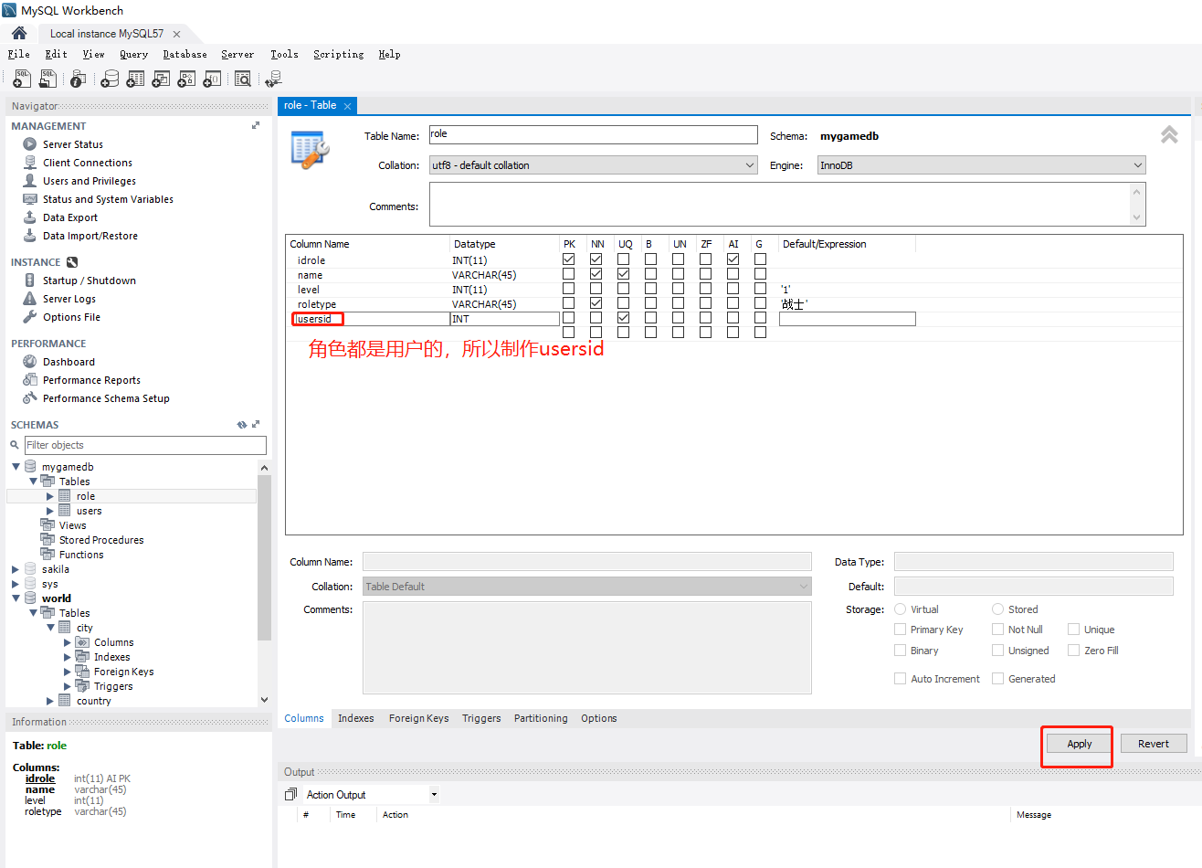Collapse the table header panel chevron

(x=1169, y=135)
